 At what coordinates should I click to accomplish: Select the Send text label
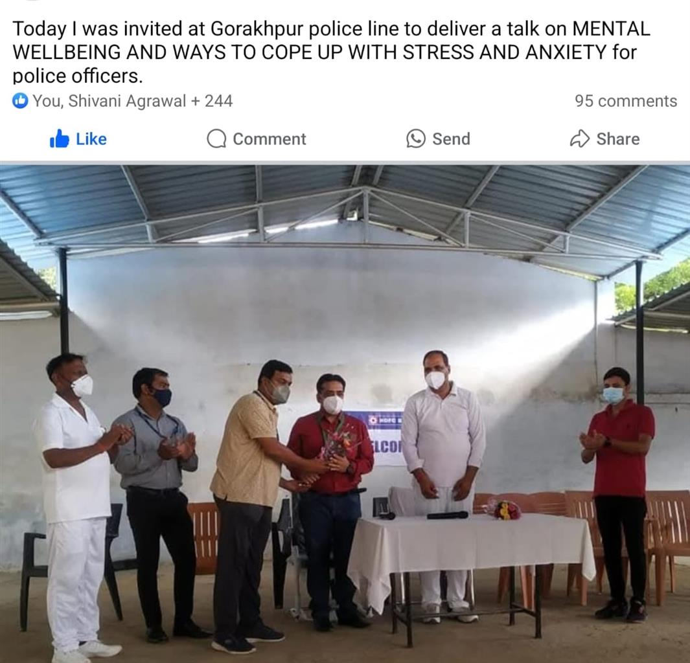(451, 139)
